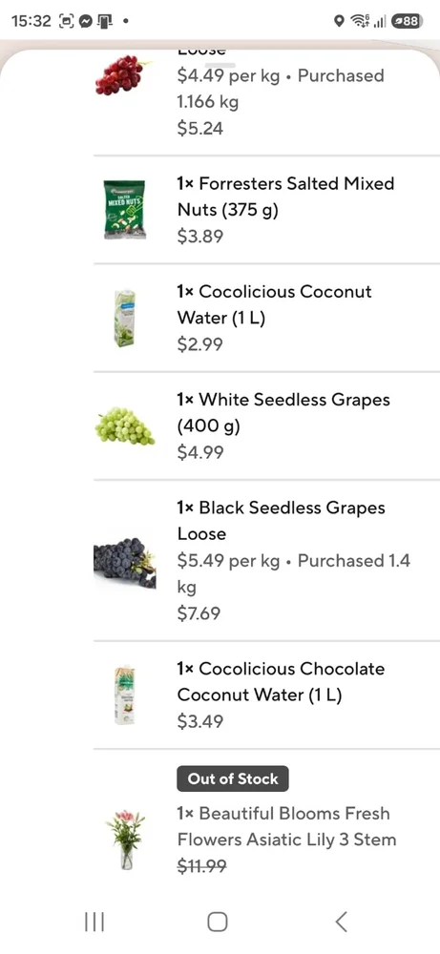Tap the Messenger notification icon in status bar
This screenshot has height=954, width=440.
pos(86,21)
